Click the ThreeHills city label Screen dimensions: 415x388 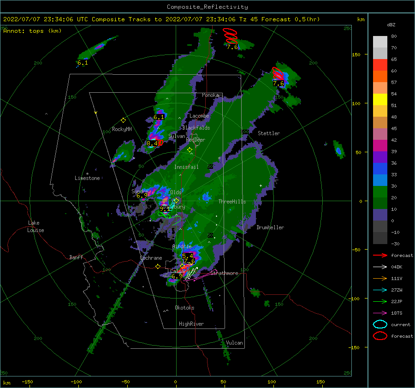point(232,202)
